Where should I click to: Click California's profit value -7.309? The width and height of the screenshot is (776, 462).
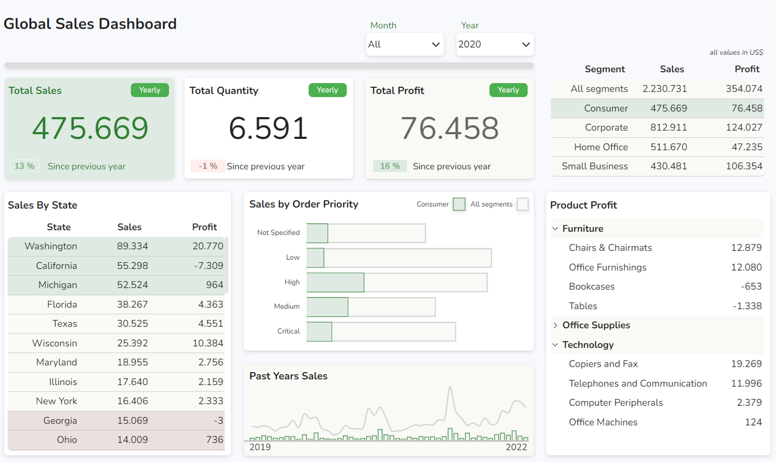(x=209, y=266)
